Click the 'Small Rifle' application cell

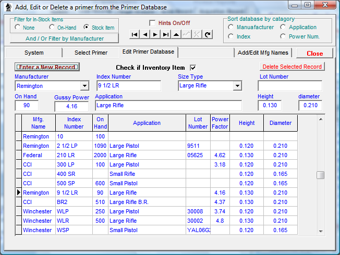pos(147,174)
